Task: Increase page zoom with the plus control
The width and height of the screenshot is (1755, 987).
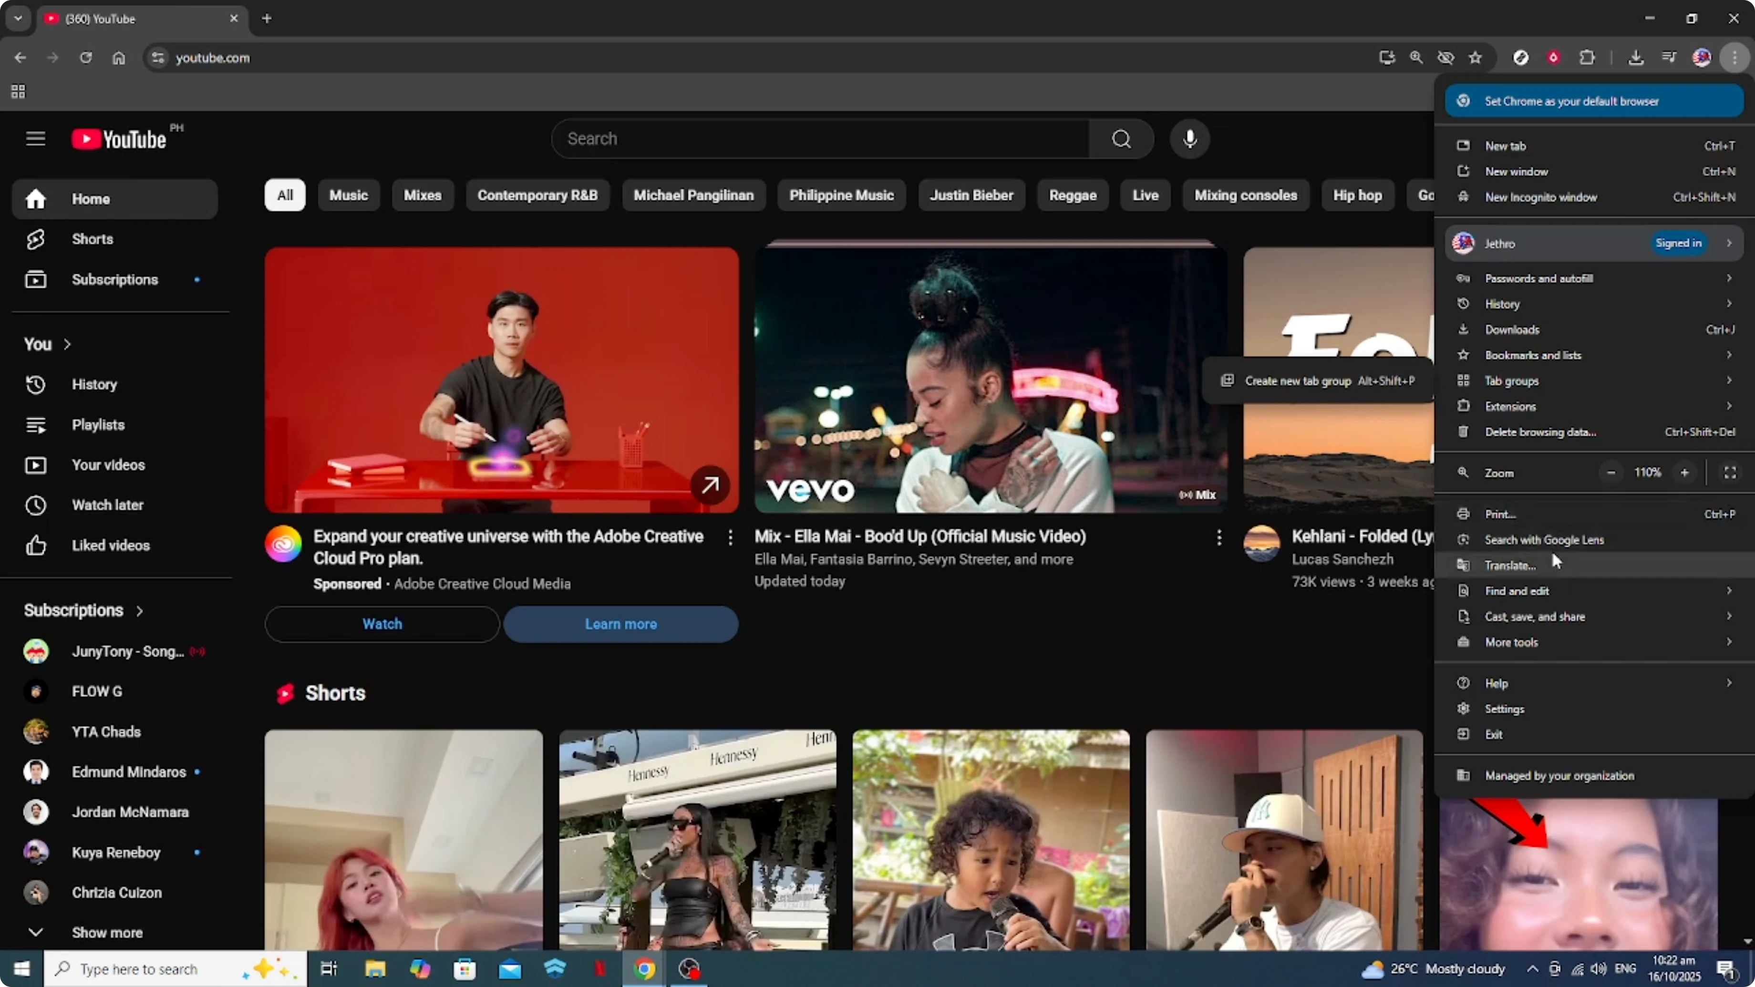Action: [x=1685, y=472]
